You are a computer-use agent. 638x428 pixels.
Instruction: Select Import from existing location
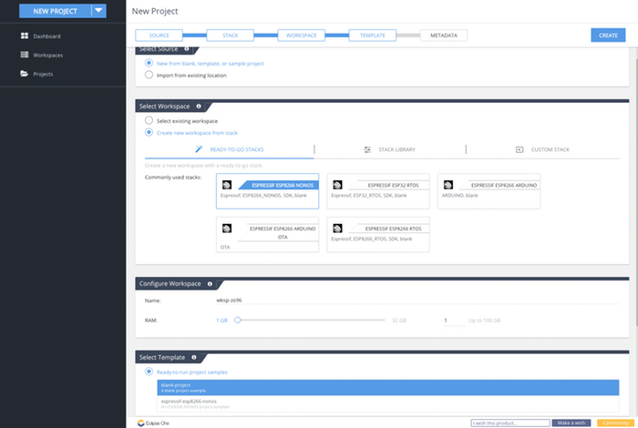coord(149,75)
